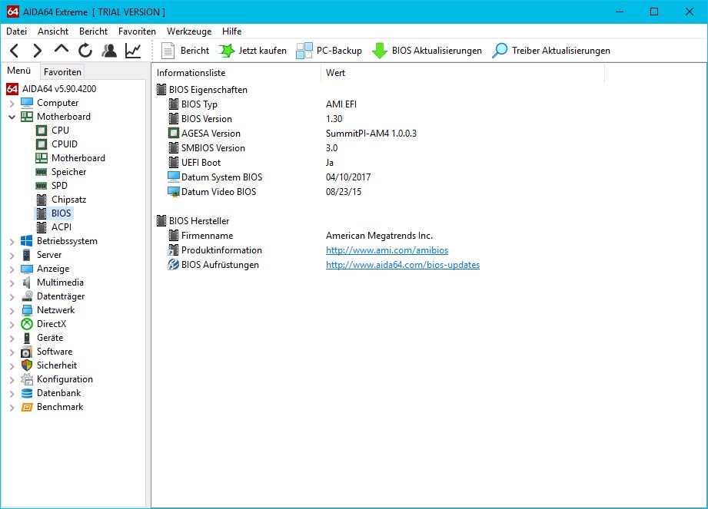This screenshot has width=708, height=509.
Task: Expand the Server node chevron
Action: pyautogui.click(x=12, y=256)
